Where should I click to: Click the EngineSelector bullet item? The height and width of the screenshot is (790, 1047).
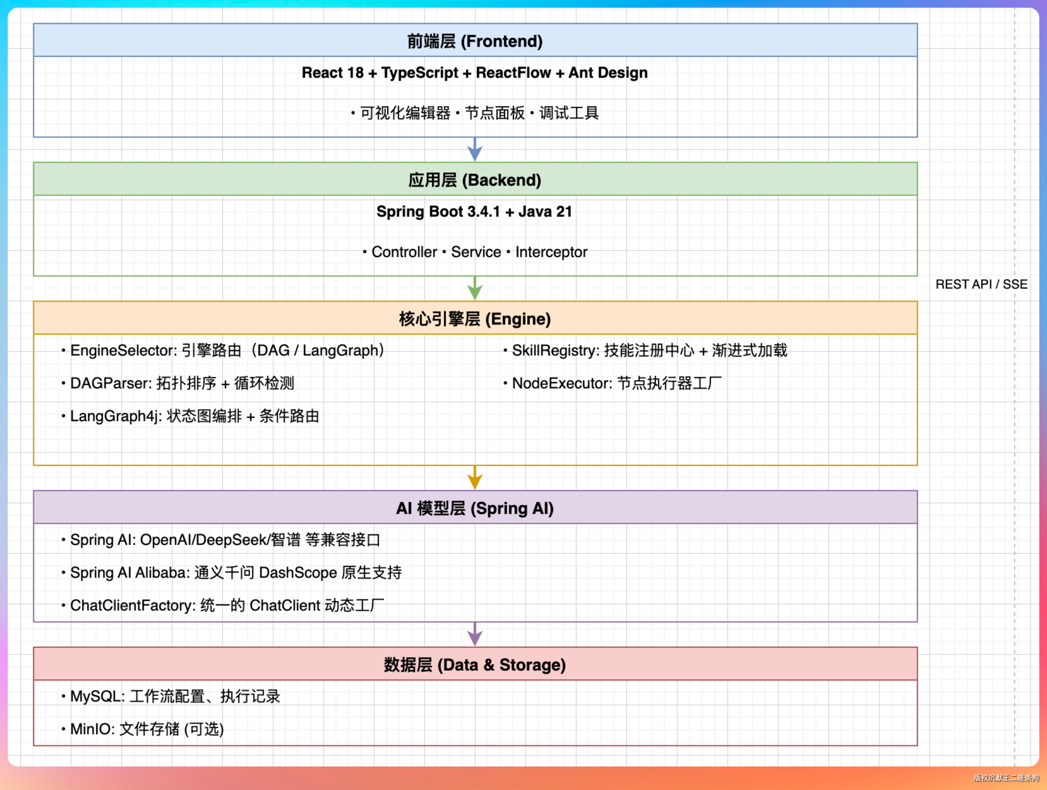coord(224,350)
